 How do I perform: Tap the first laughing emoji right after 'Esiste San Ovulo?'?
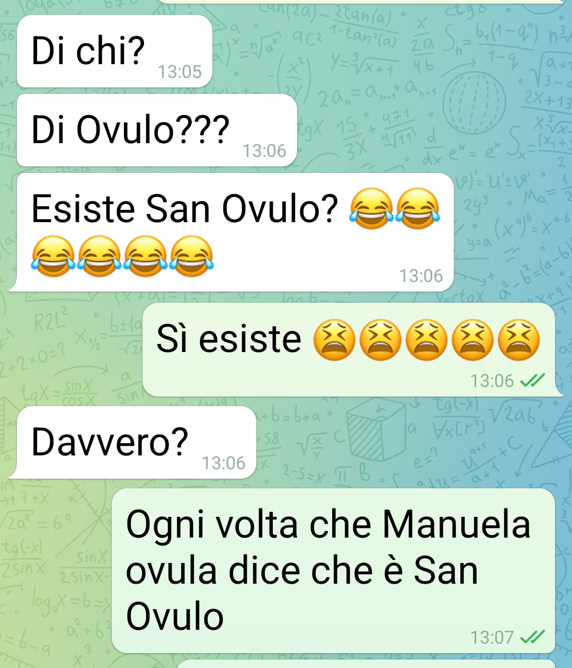[x=371, y=208]
